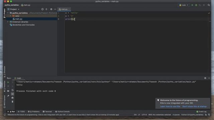Toggle scroll to end in Run console

tap(12, 94)
